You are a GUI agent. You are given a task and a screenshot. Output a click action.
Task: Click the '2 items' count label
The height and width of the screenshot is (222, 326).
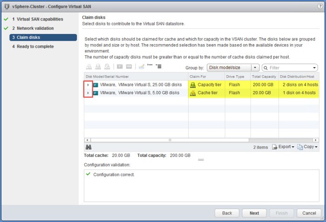[260, 147]
